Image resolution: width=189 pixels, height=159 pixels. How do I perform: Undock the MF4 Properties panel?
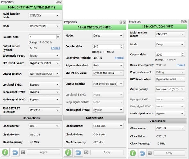tap(182, 22)
